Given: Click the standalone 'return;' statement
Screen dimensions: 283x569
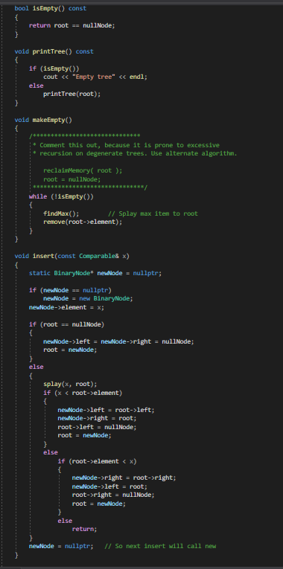Looking at the screenshot, I should click(85, 529).
